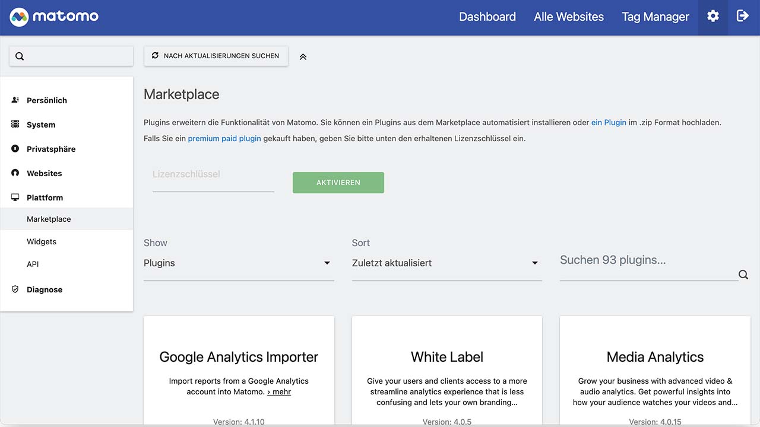
Task: Click Google Analytics Importer version 4.1.10 text
Action: coord(239,422)
